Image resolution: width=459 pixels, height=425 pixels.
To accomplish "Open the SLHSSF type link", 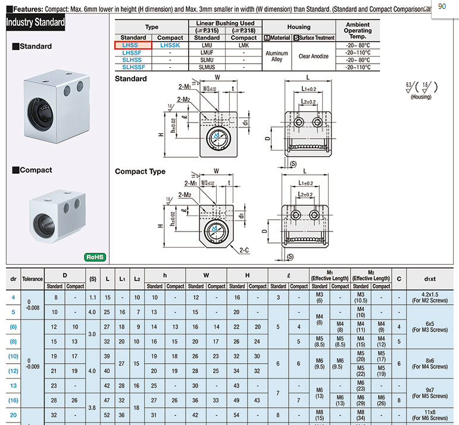I will pyautogui.click(x=133, y=67).
